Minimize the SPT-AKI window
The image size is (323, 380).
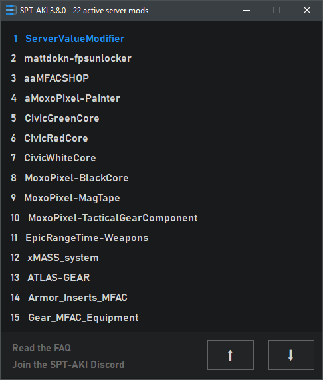click(x=247, y=10)
